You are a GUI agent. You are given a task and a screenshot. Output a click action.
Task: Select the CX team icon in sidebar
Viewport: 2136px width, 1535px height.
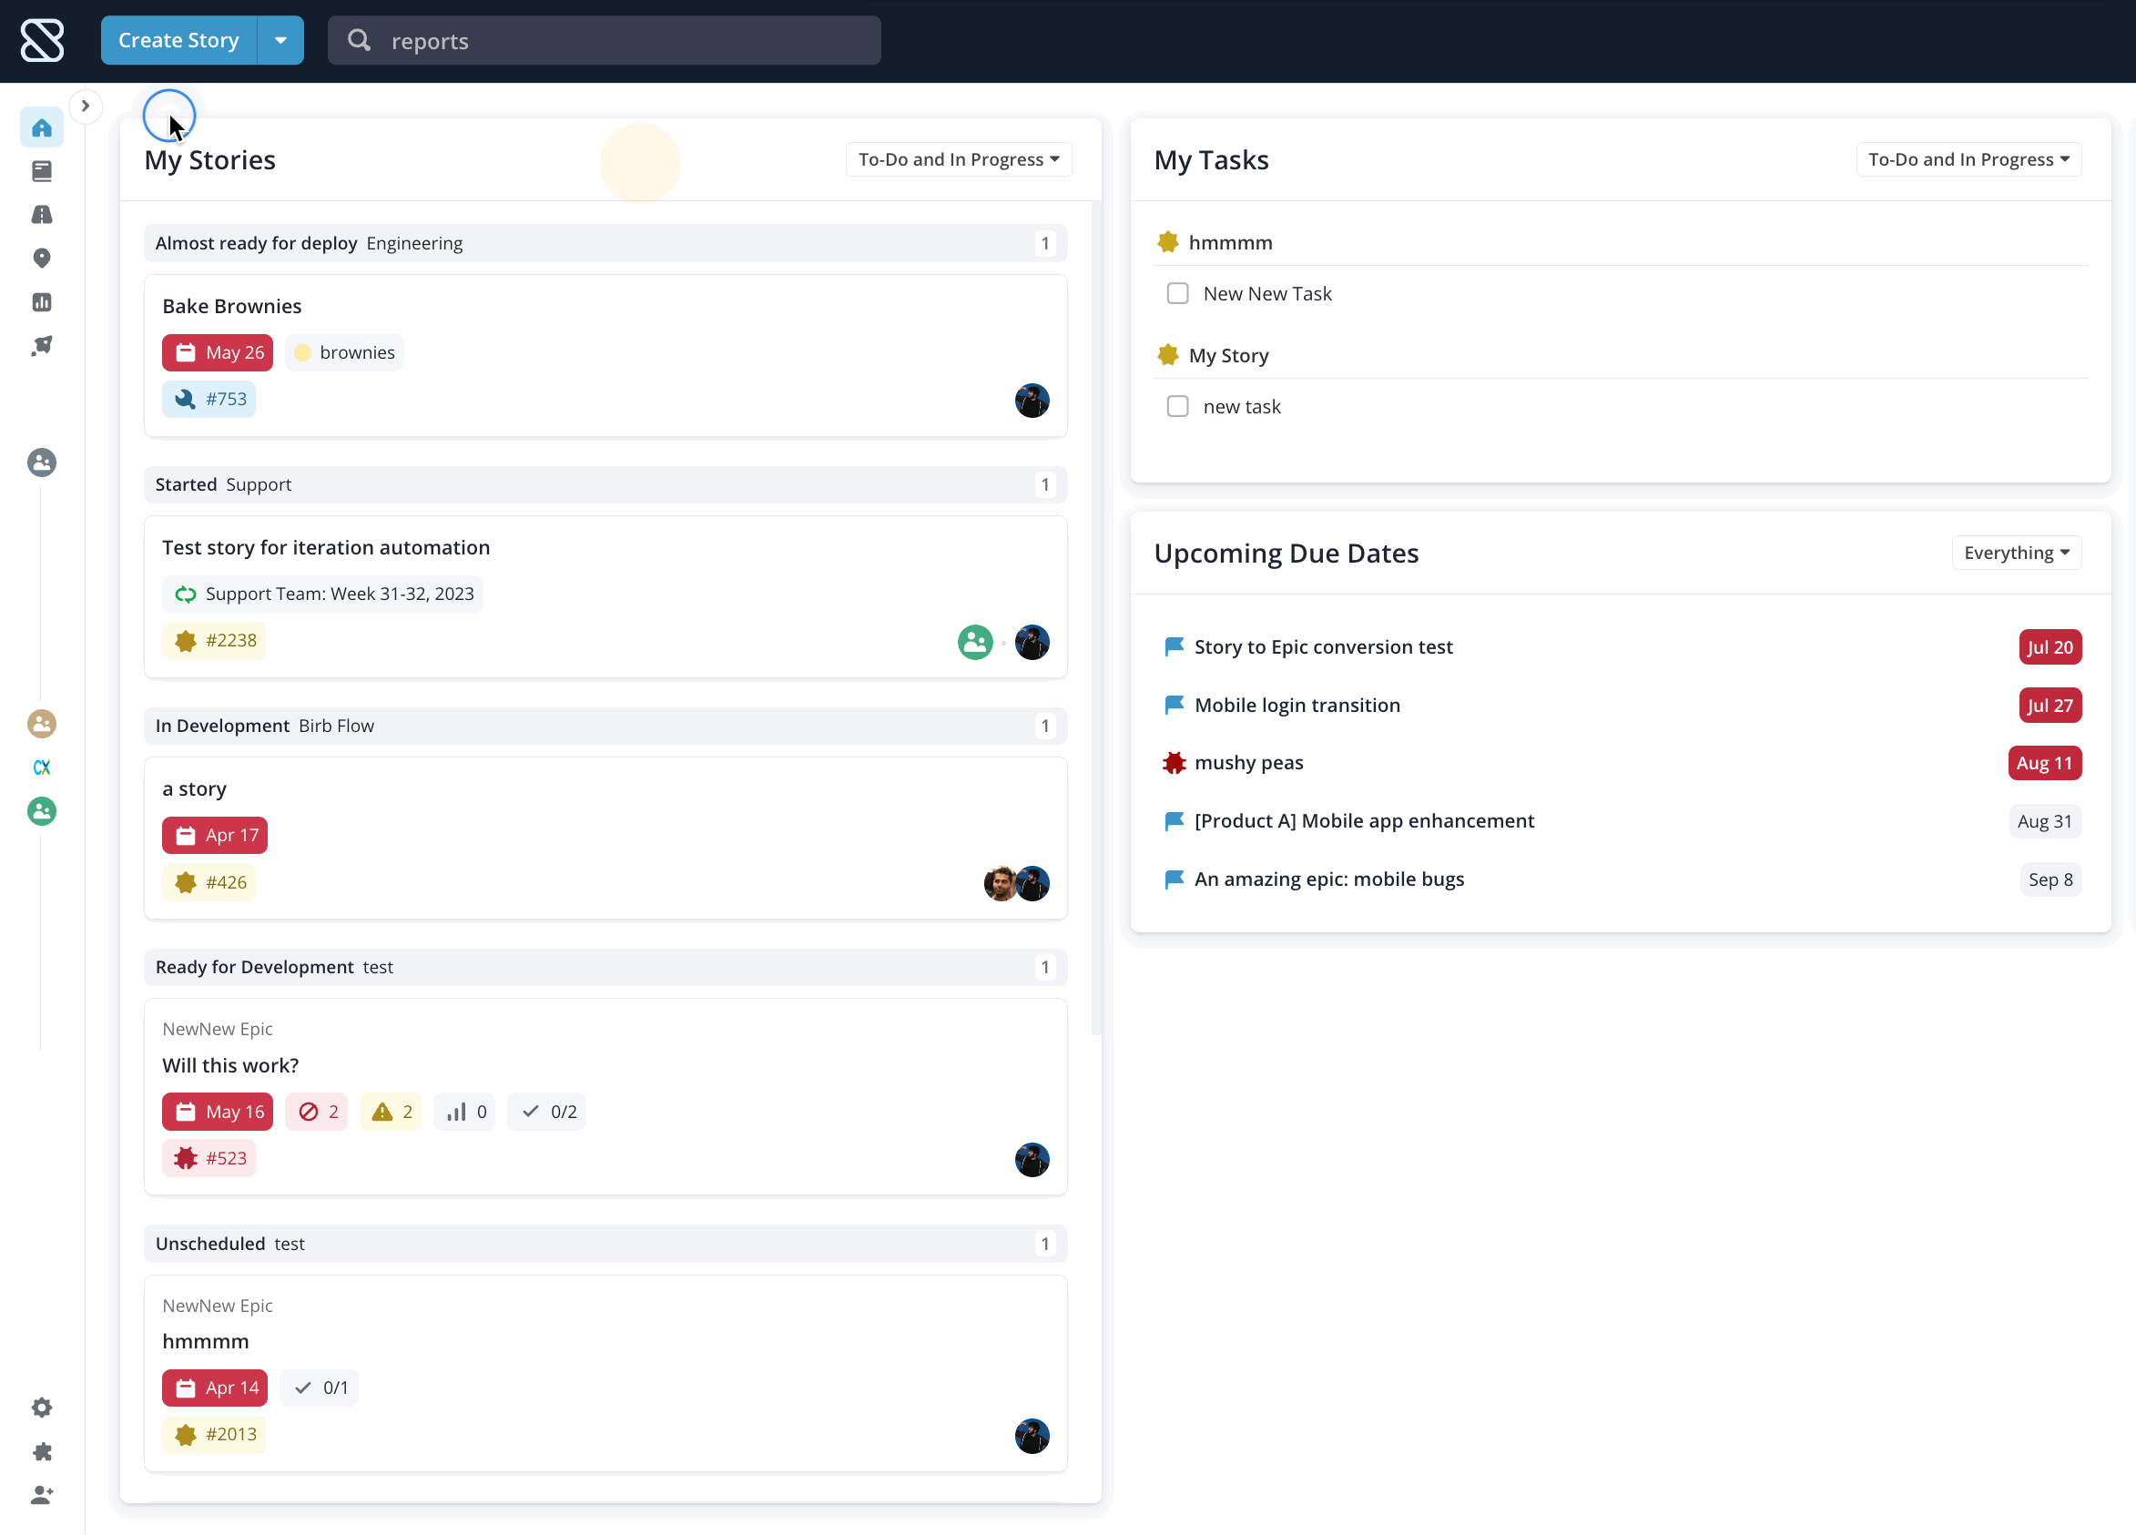(42, 767)
